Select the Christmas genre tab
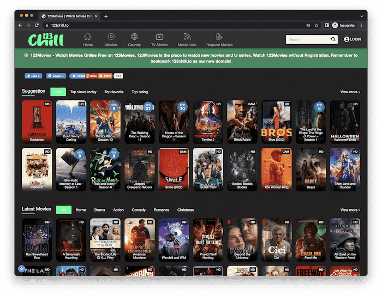Screen dimensions: 382x295 pos(186,210)
